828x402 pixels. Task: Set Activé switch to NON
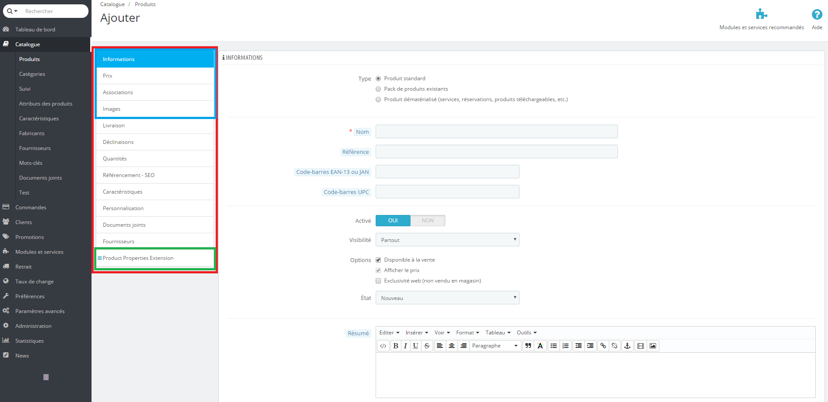[428, 221]
